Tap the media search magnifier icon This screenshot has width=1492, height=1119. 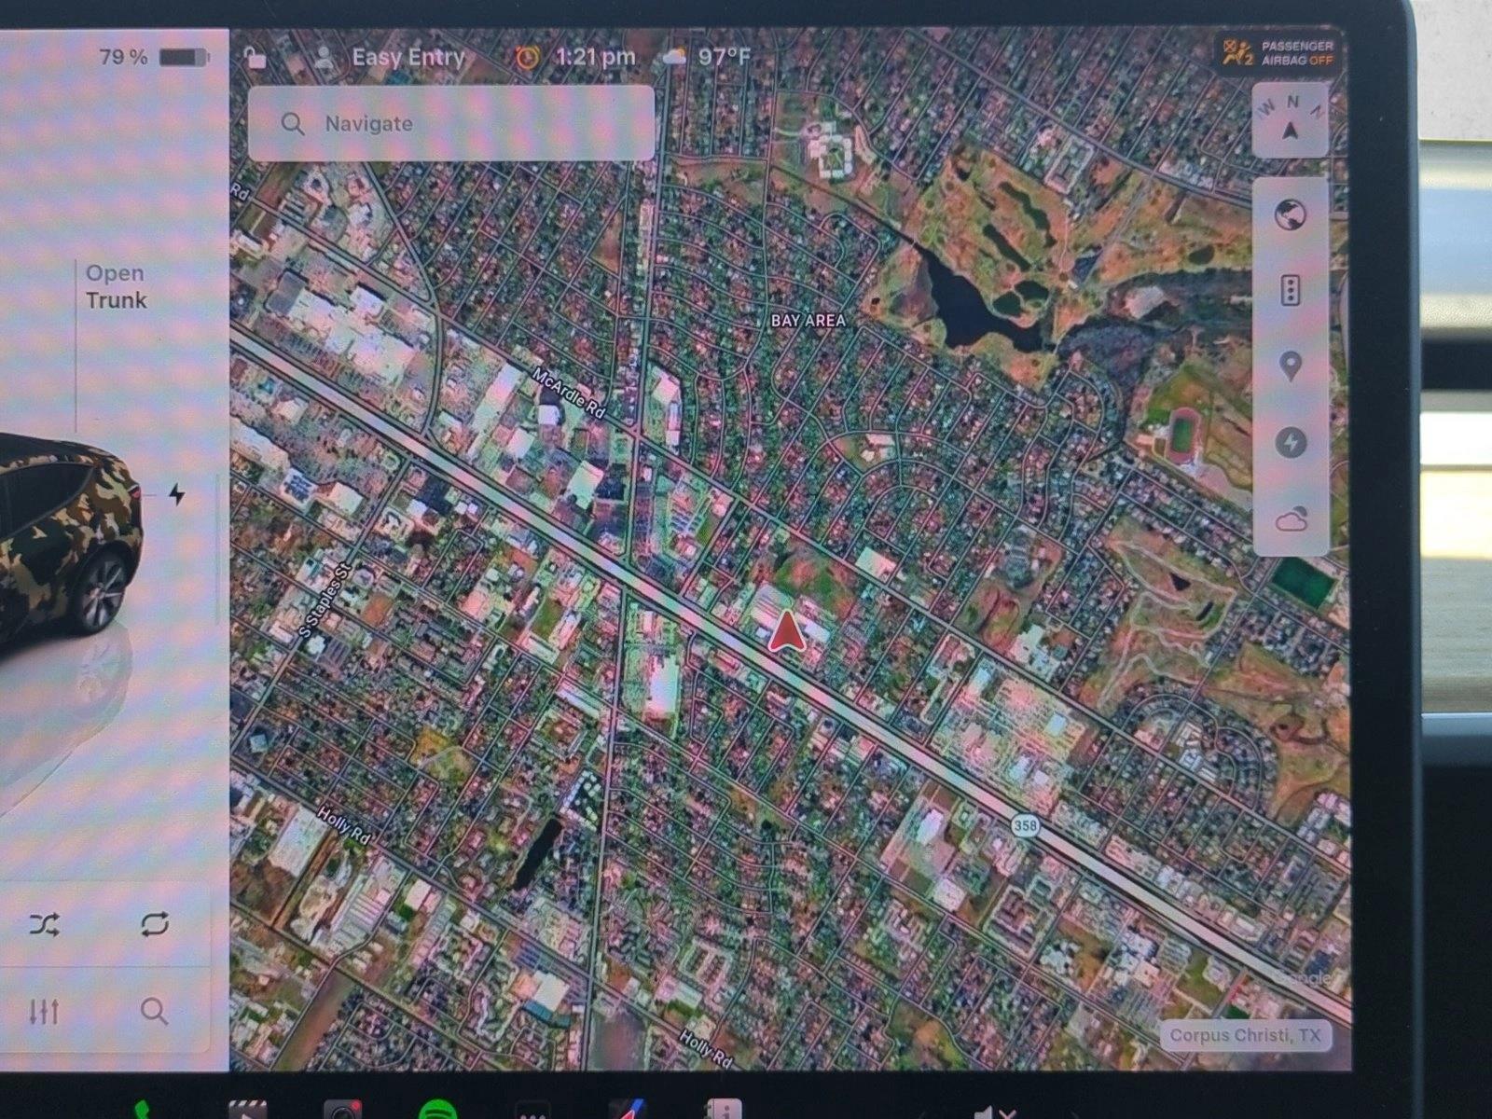pyautogui.click(x=154, y=1011)
